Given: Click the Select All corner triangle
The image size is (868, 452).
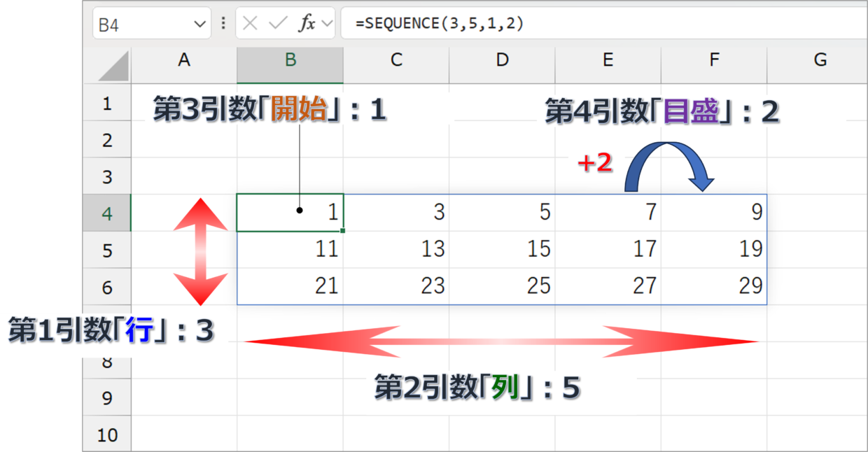Looking at the screenshot, I should click(113, 67).
